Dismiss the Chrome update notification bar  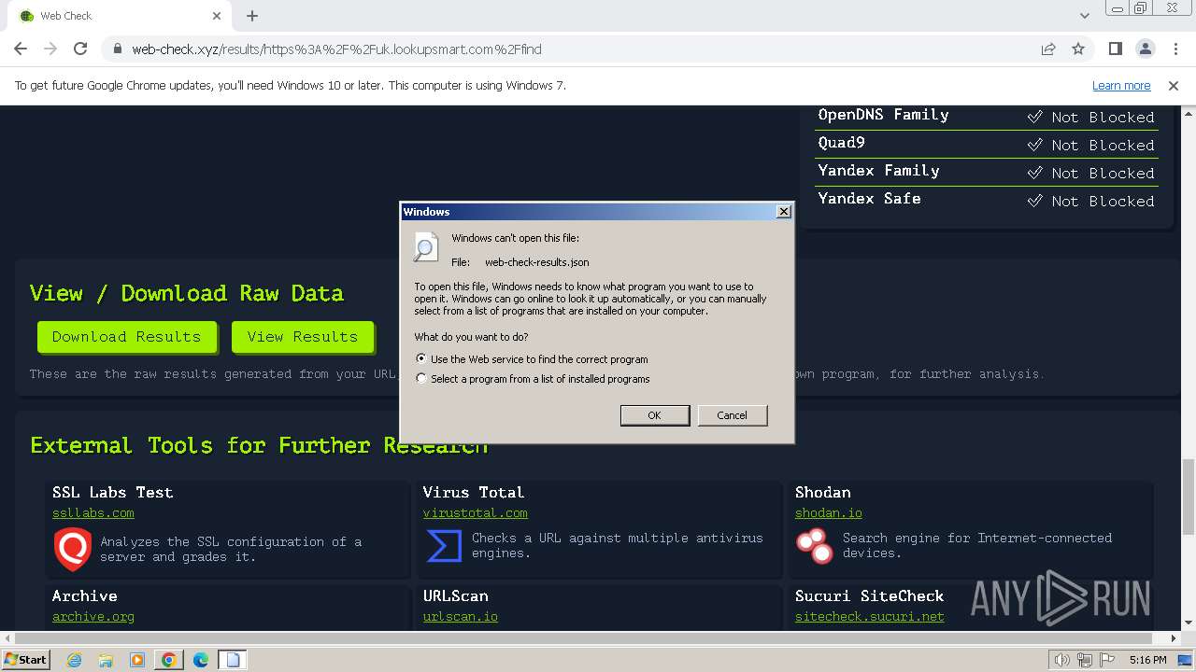click(1174, 86)
